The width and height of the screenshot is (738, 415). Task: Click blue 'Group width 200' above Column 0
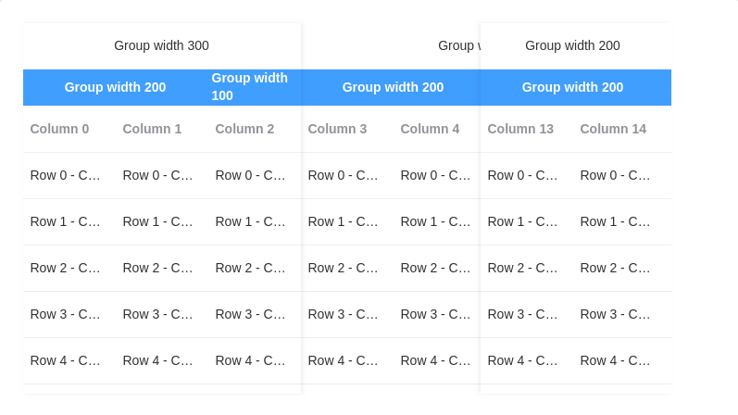(116, 87)
